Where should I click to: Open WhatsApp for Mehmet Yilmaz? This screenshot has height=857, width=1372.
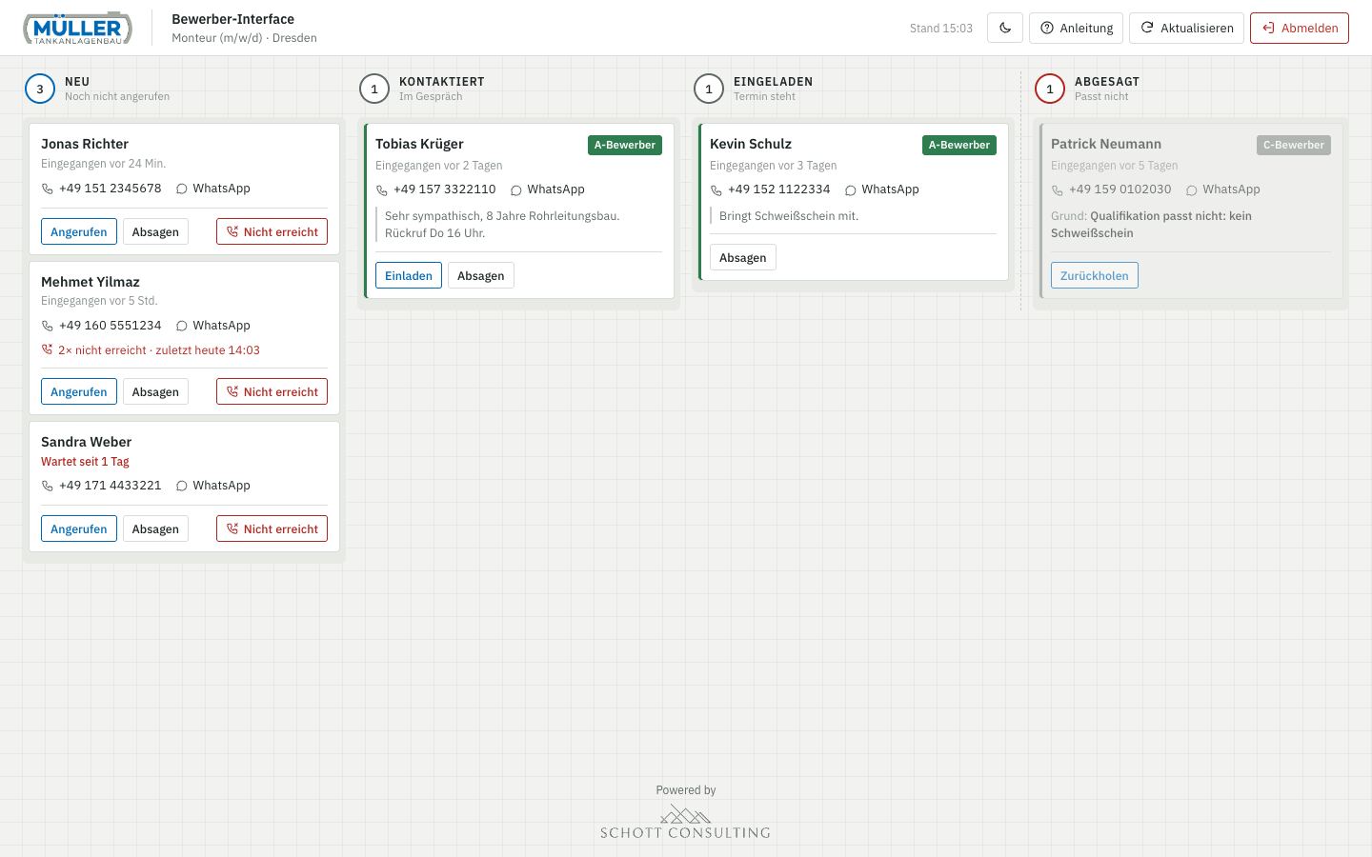coord(213,326)
